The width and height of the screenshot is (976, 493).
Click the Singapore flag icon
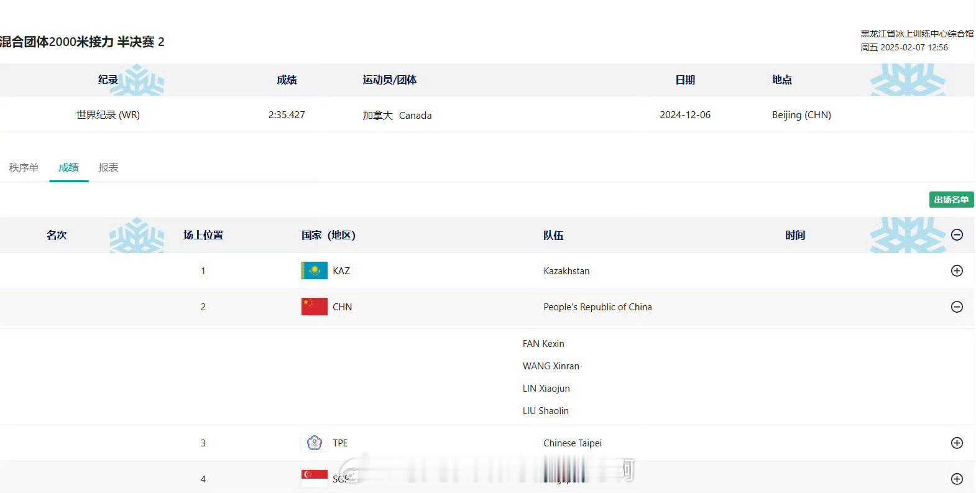tap(315, 479)
